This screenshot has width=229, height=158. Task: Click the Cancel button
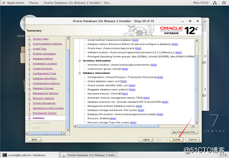pyautogui.click(x=193, y=139)
